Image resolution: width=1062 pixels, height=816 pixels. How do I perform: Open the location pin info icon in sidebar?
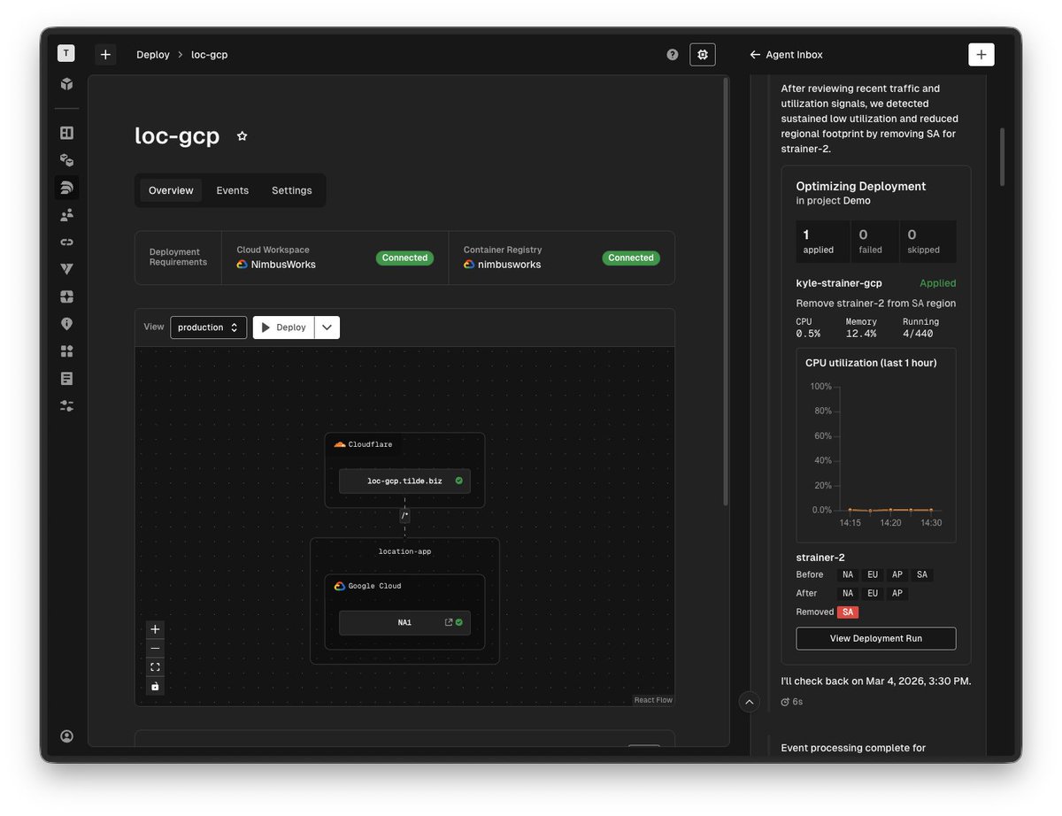(x=66, y=324)
